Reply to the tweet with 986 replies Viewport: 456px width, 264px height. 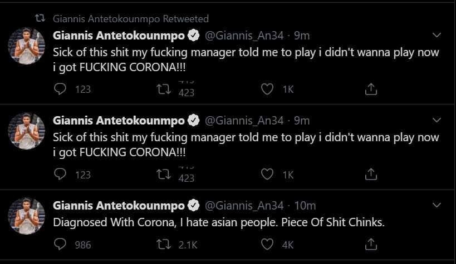60,244
